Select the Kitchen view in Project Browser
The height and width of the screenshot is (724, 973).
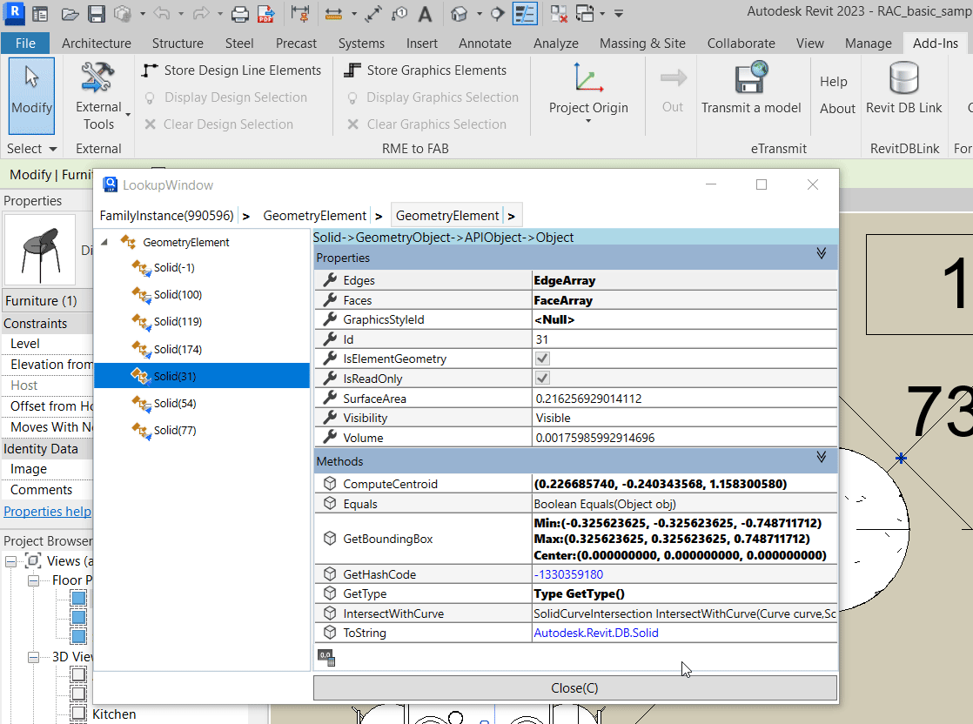[114, 714]
